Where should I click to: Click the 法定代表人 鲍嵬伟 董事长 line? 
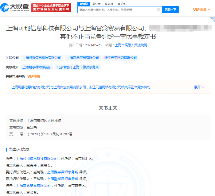click(29, 165)
